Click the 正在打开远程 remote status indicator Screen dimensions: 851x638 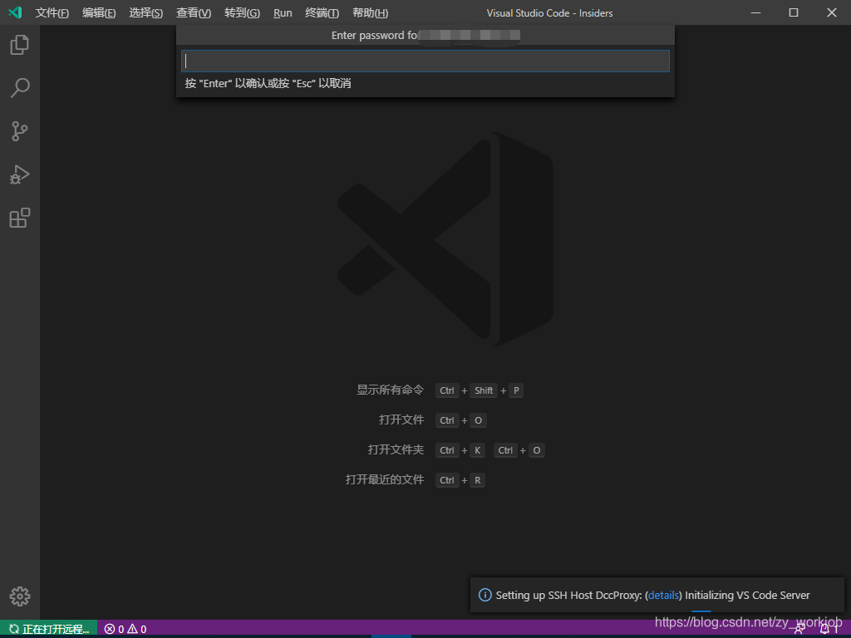click(x=49, y=629)
